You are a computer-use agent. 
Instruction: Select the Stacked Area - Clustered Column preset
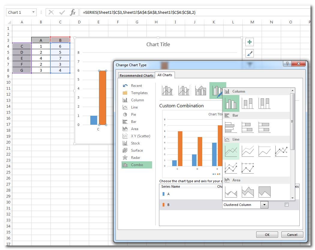pos(200,90)
